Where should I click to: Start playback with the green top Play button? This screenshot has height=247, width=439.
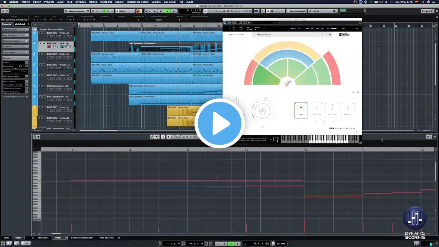pyautogui.click(x=167, y=11)
